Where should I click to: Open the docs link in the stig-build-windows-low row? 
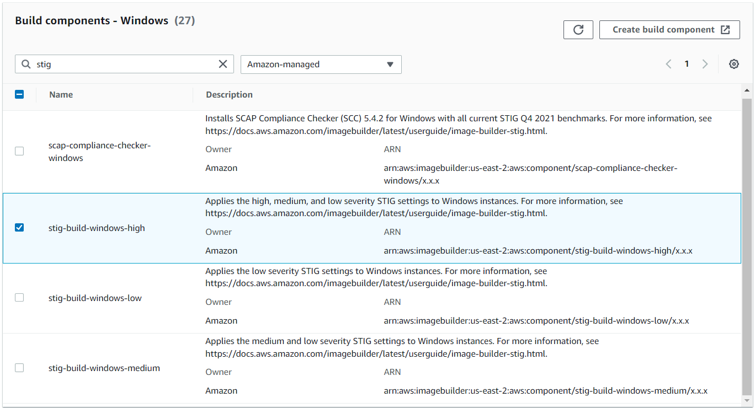tap(375, 283)
